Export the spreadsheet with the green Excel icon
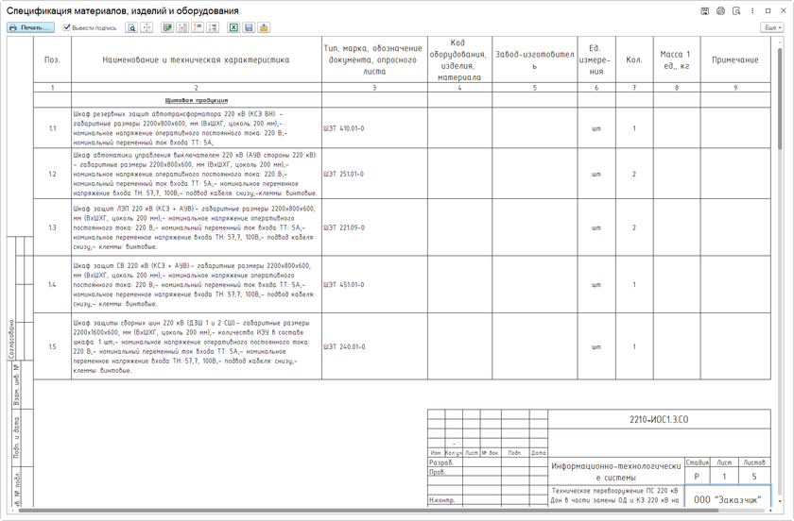 (x=233, y=28)
